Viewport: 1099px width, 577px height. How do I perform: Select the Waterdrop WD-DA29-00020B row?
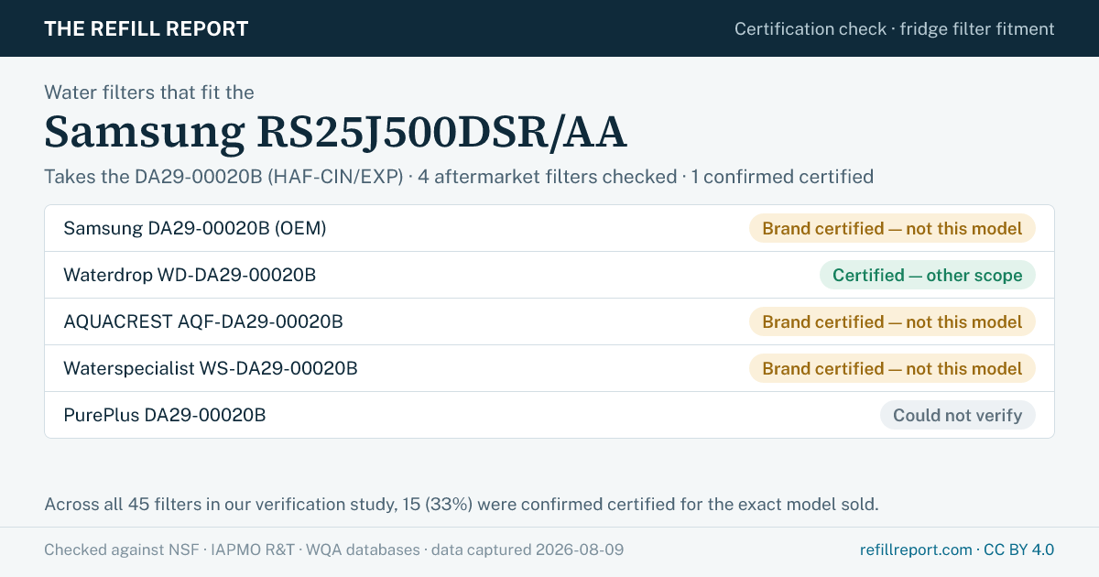(x=549, y=275)
